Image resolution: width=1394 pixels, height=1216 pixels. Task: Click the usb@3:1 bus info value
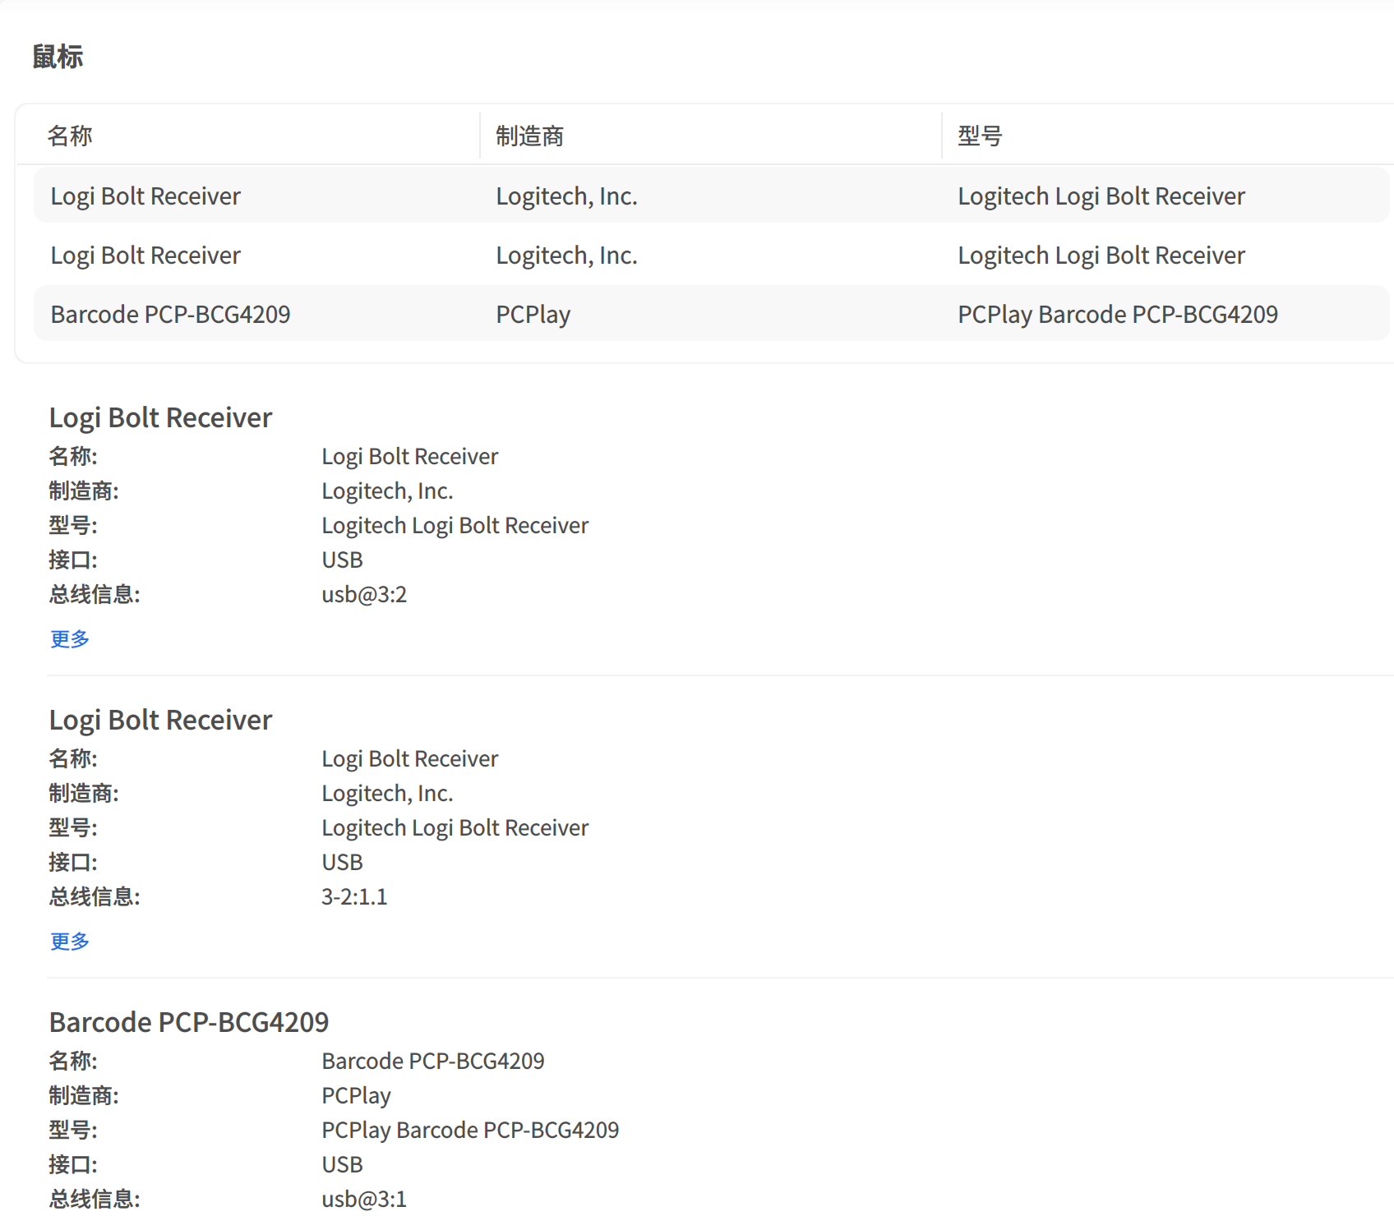[x=364, y=1199]
